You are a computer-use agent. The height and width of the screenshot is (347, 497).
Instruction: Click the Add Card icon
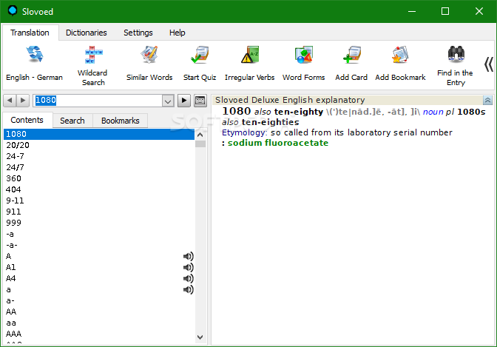(x=351, y=55)
